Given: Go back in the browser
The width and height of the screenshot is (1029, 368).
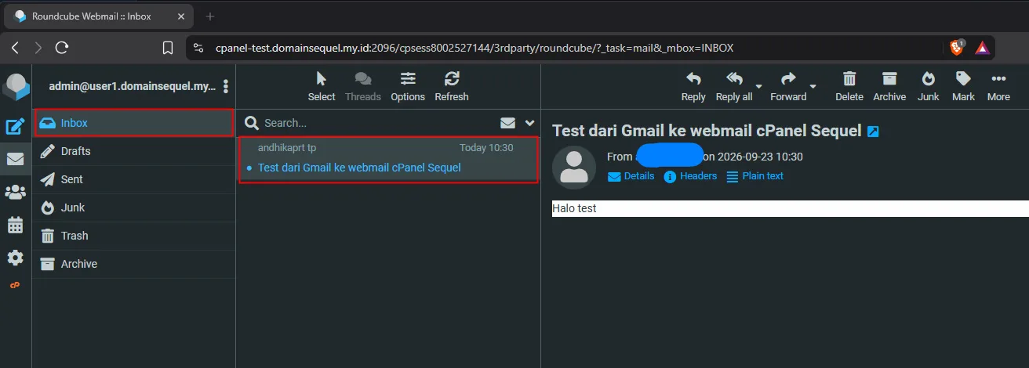Looking at the screenshot, I should (x=15, y=48).
